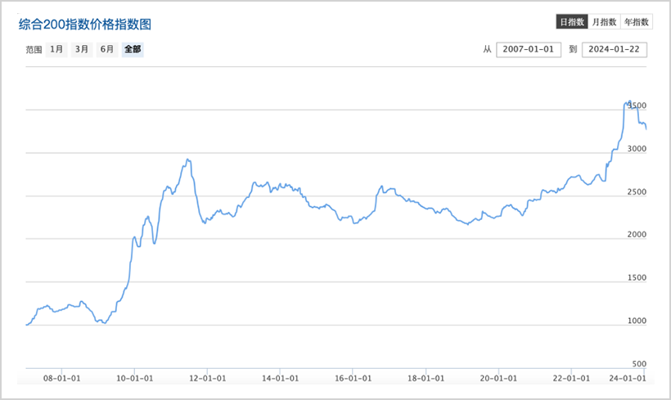Click the 16-01-01 x-axis label

[x=352, y=379]
